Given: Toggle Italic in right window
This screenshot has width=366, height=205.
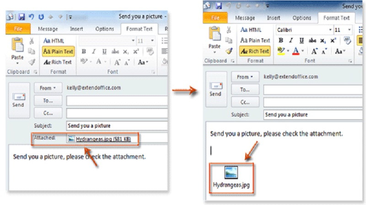Looking at the screenshot, I should point(291,41).
